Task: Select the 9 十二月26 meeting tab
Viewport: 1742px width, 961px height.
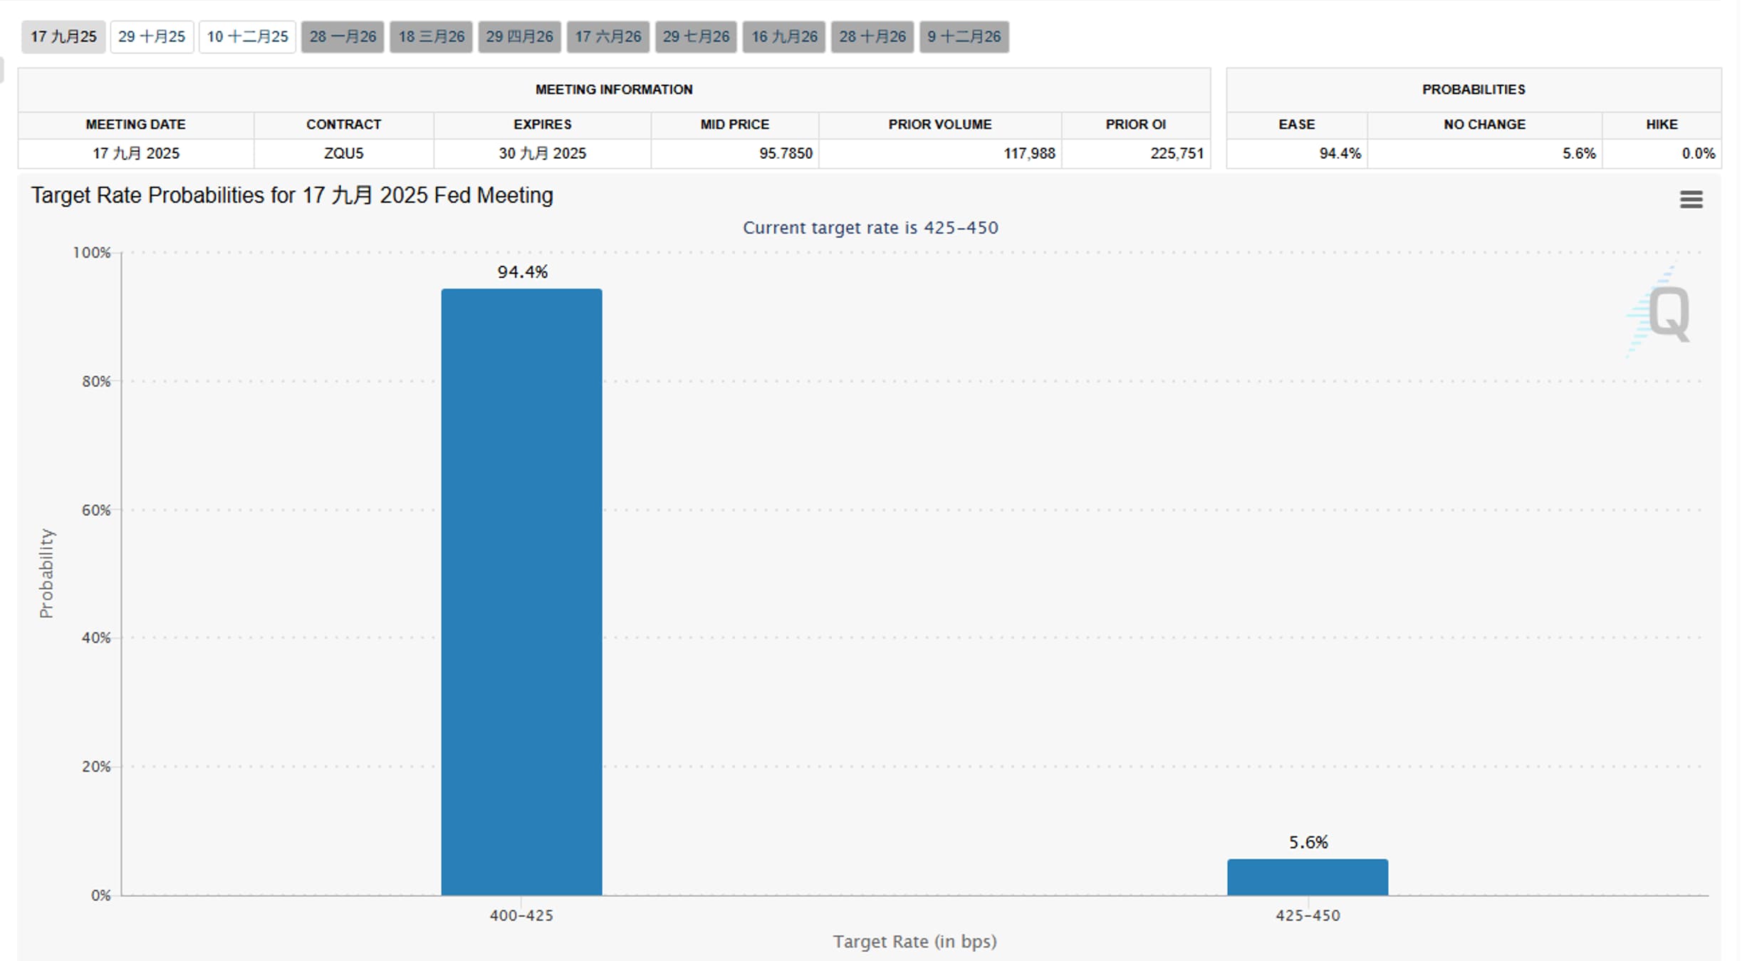Action: [964, 36]
